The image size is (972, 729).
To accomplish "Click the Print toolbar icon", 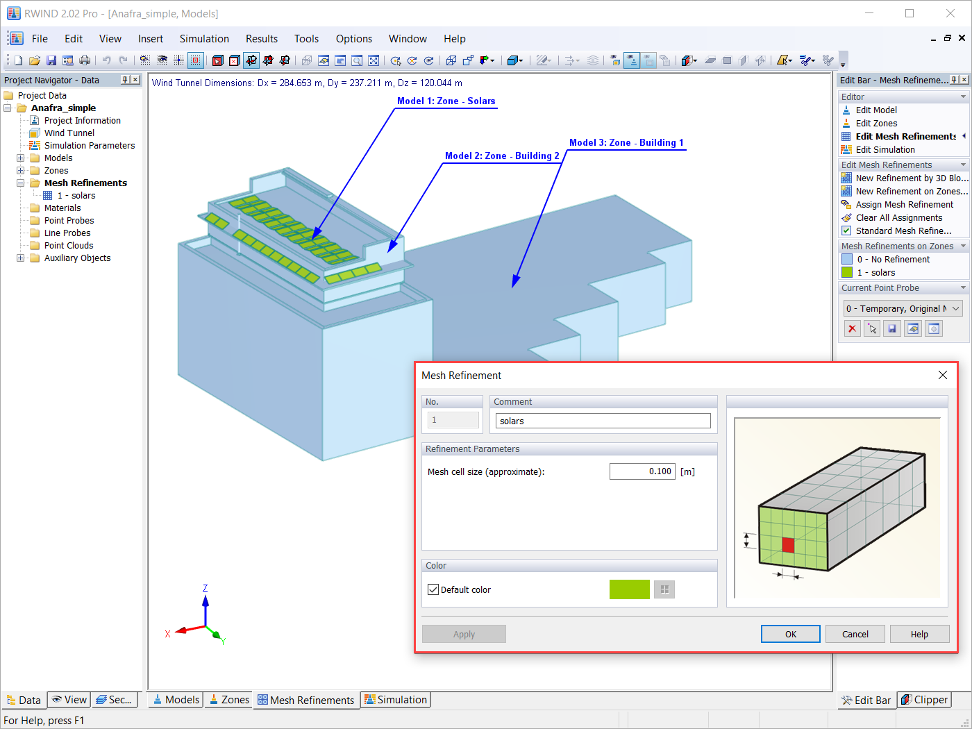I will (85, 60).
